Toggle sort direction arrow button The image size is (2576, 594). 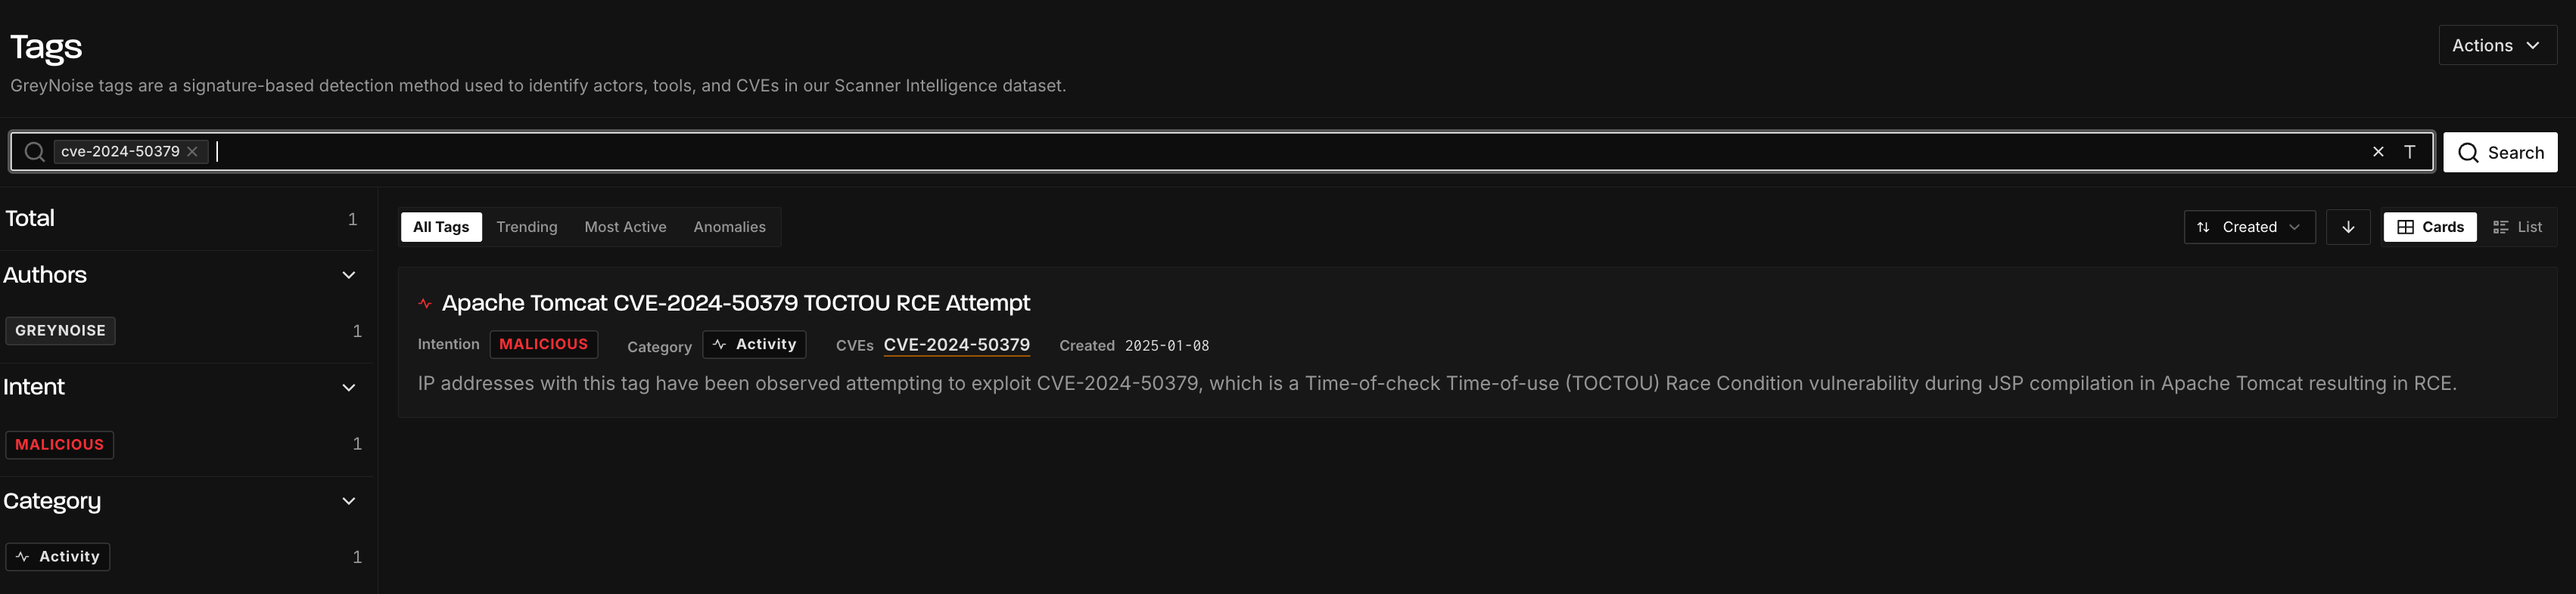click(x=2348, y=227)
